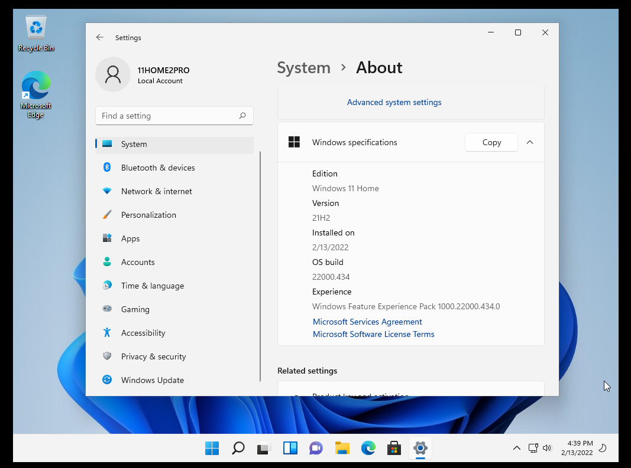Click the sidebar navigation scrollbar
The height and width of the screenshot is (468, 631).
pyautogui.click(x=260, y=266)
